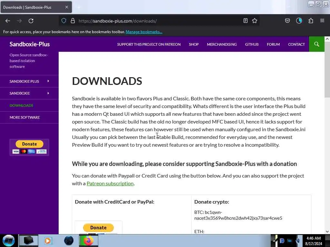Visit the GITHUB nav link
This screenshot has height=247, width=330.
(x=252, y=44)
